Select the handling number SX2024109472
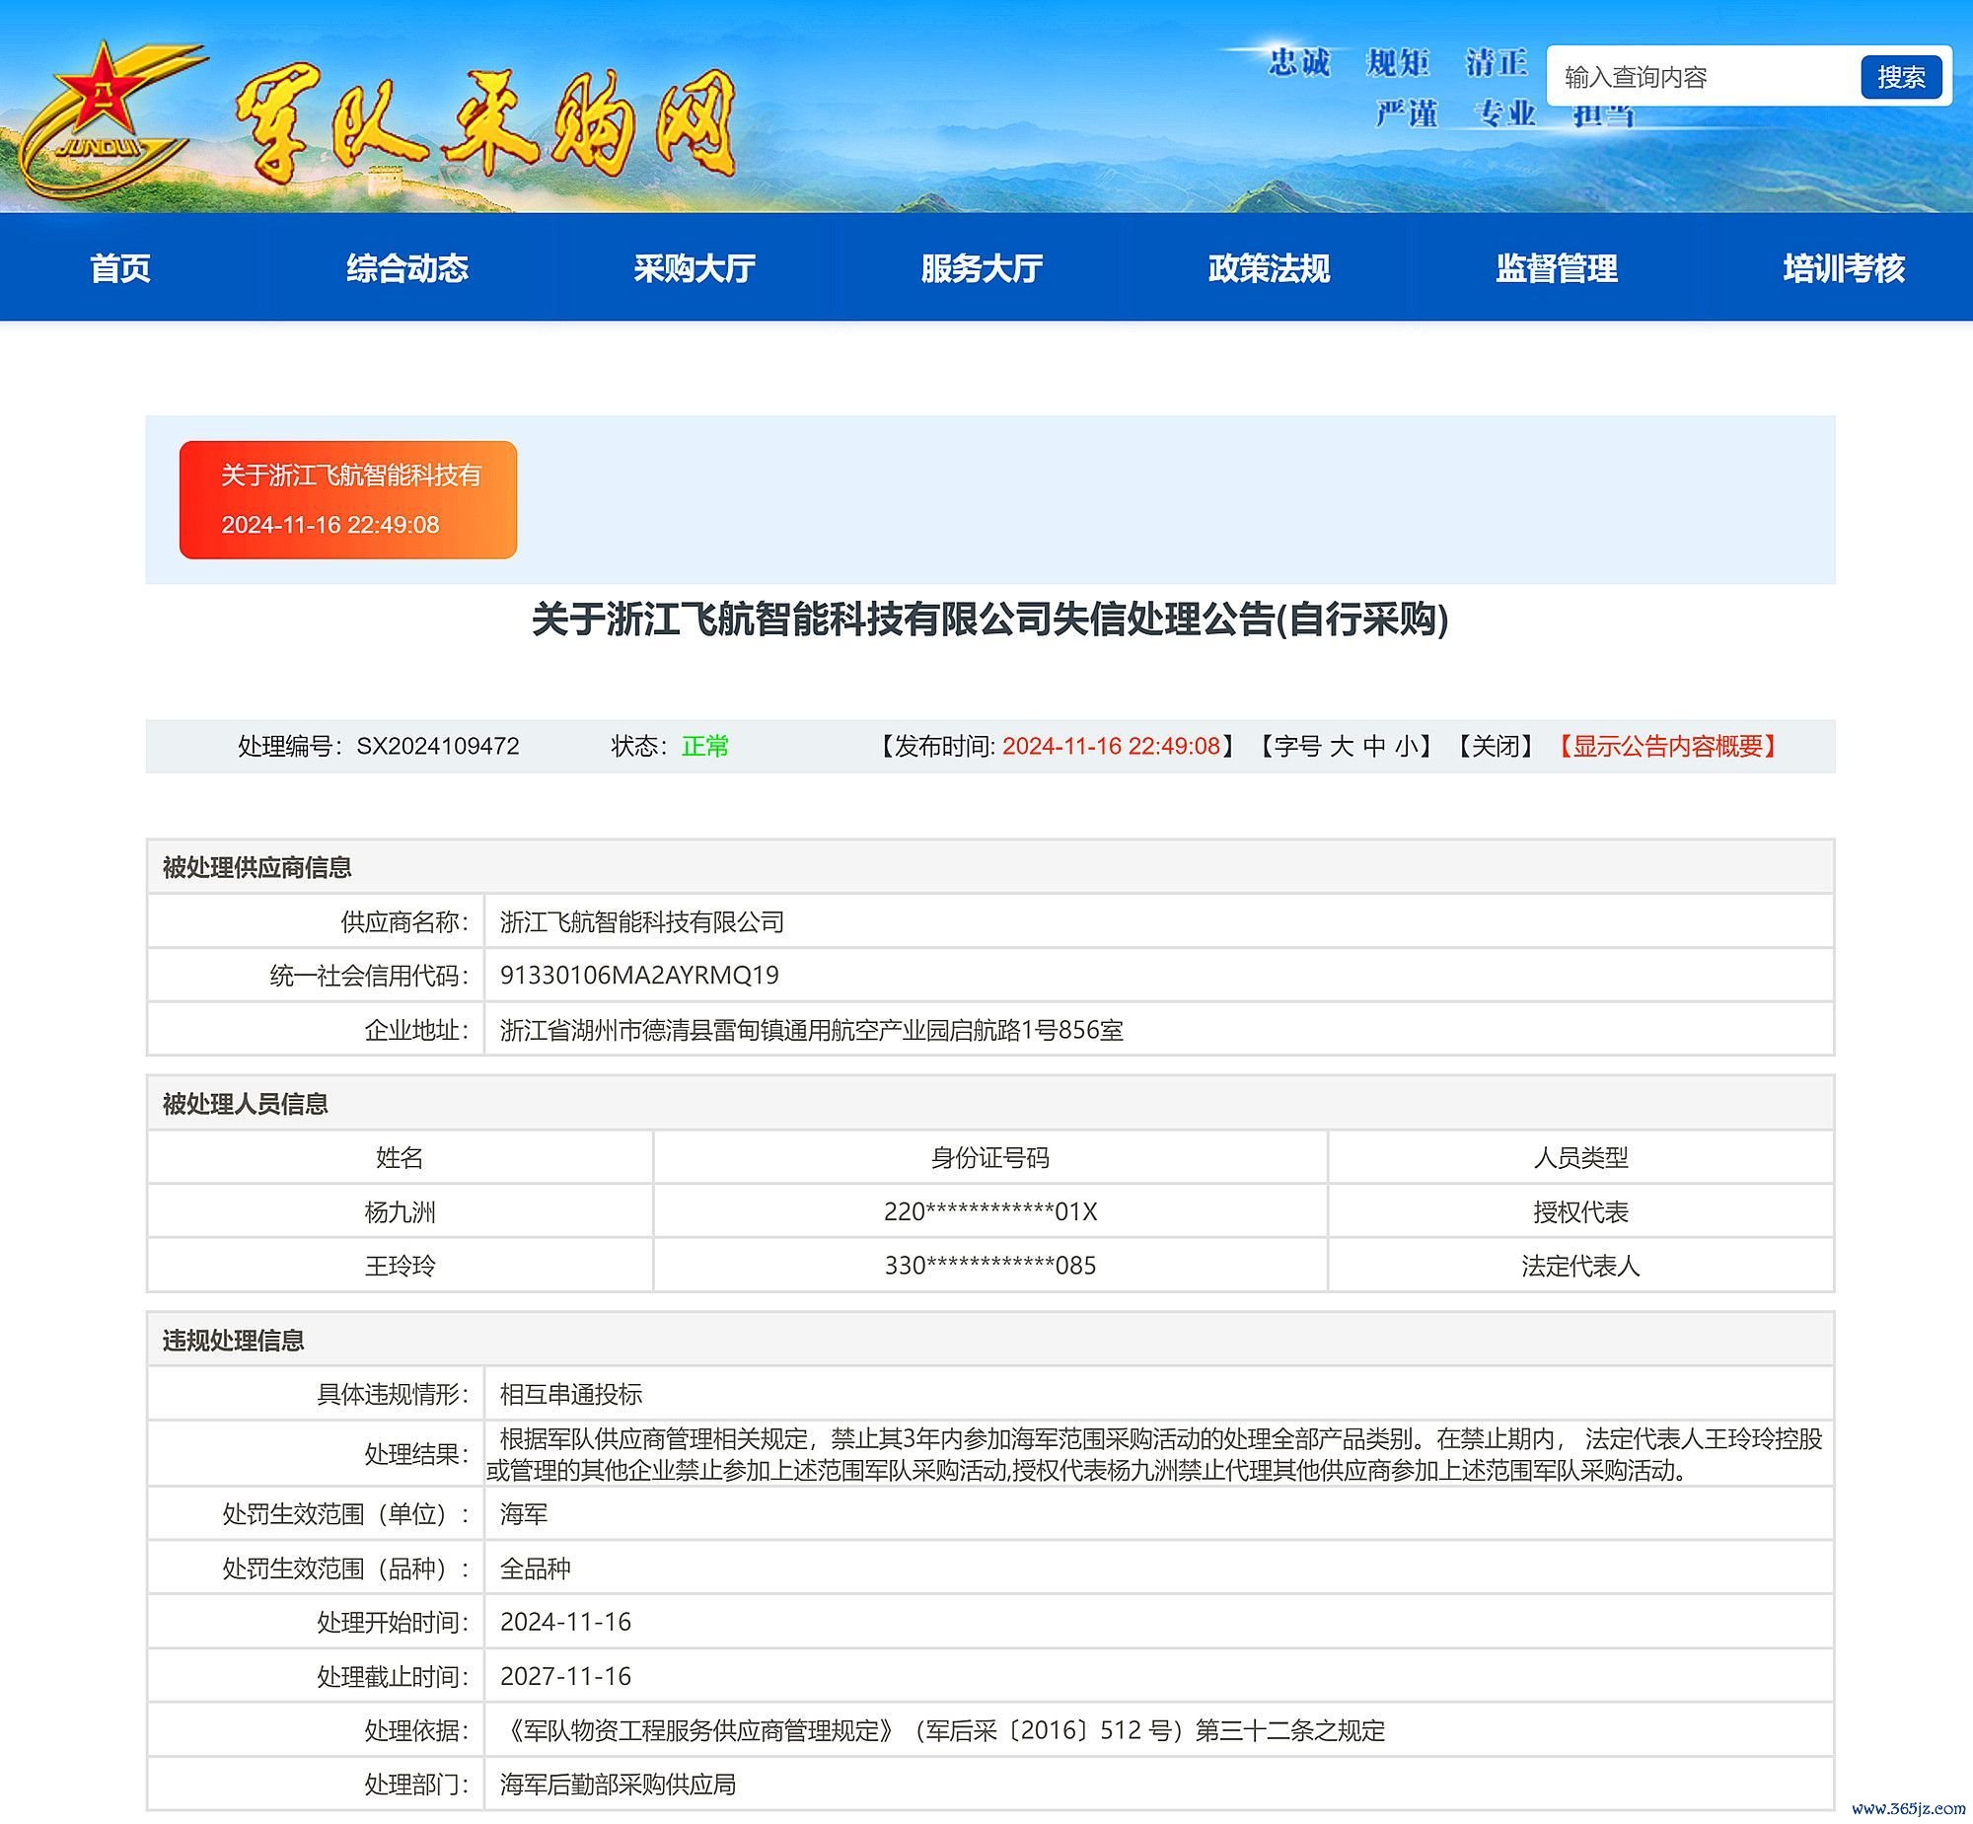Viewport: 1973px width, 1824px height. (x=437, y=746)
